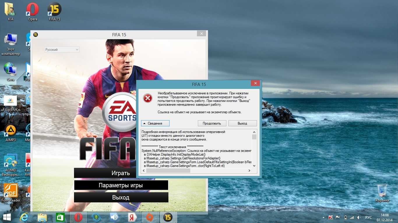Screen dimensions: 398x223
Task: Click DXHelper.DisplayInfo.InitDisplayModeList() line
Action: (x=175, y=154)
